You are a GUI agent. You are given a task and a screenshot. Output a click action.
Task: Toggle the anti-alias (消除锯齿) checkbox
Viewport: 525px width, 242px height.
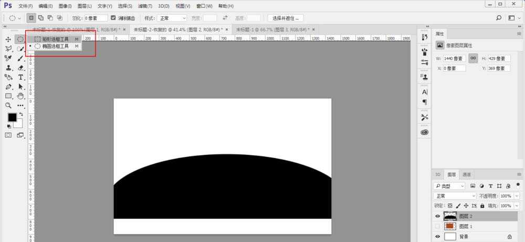(x=113, y=18)
